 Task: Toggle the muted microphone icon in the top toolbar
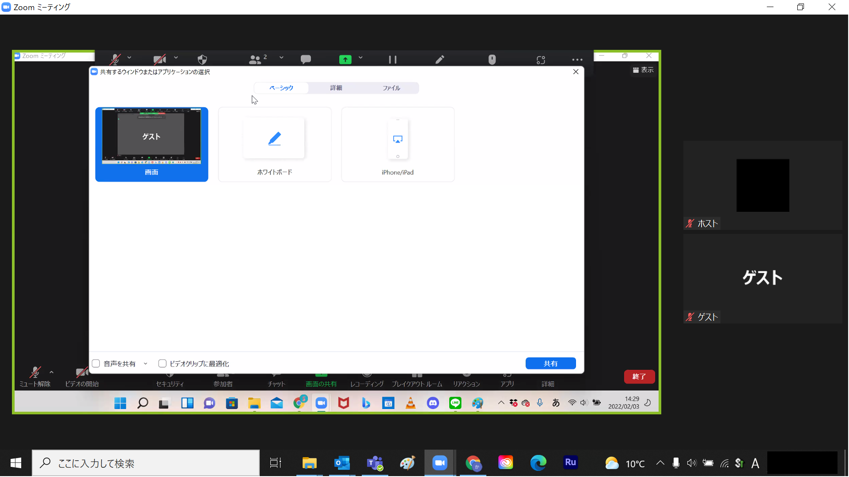(115, 59)
